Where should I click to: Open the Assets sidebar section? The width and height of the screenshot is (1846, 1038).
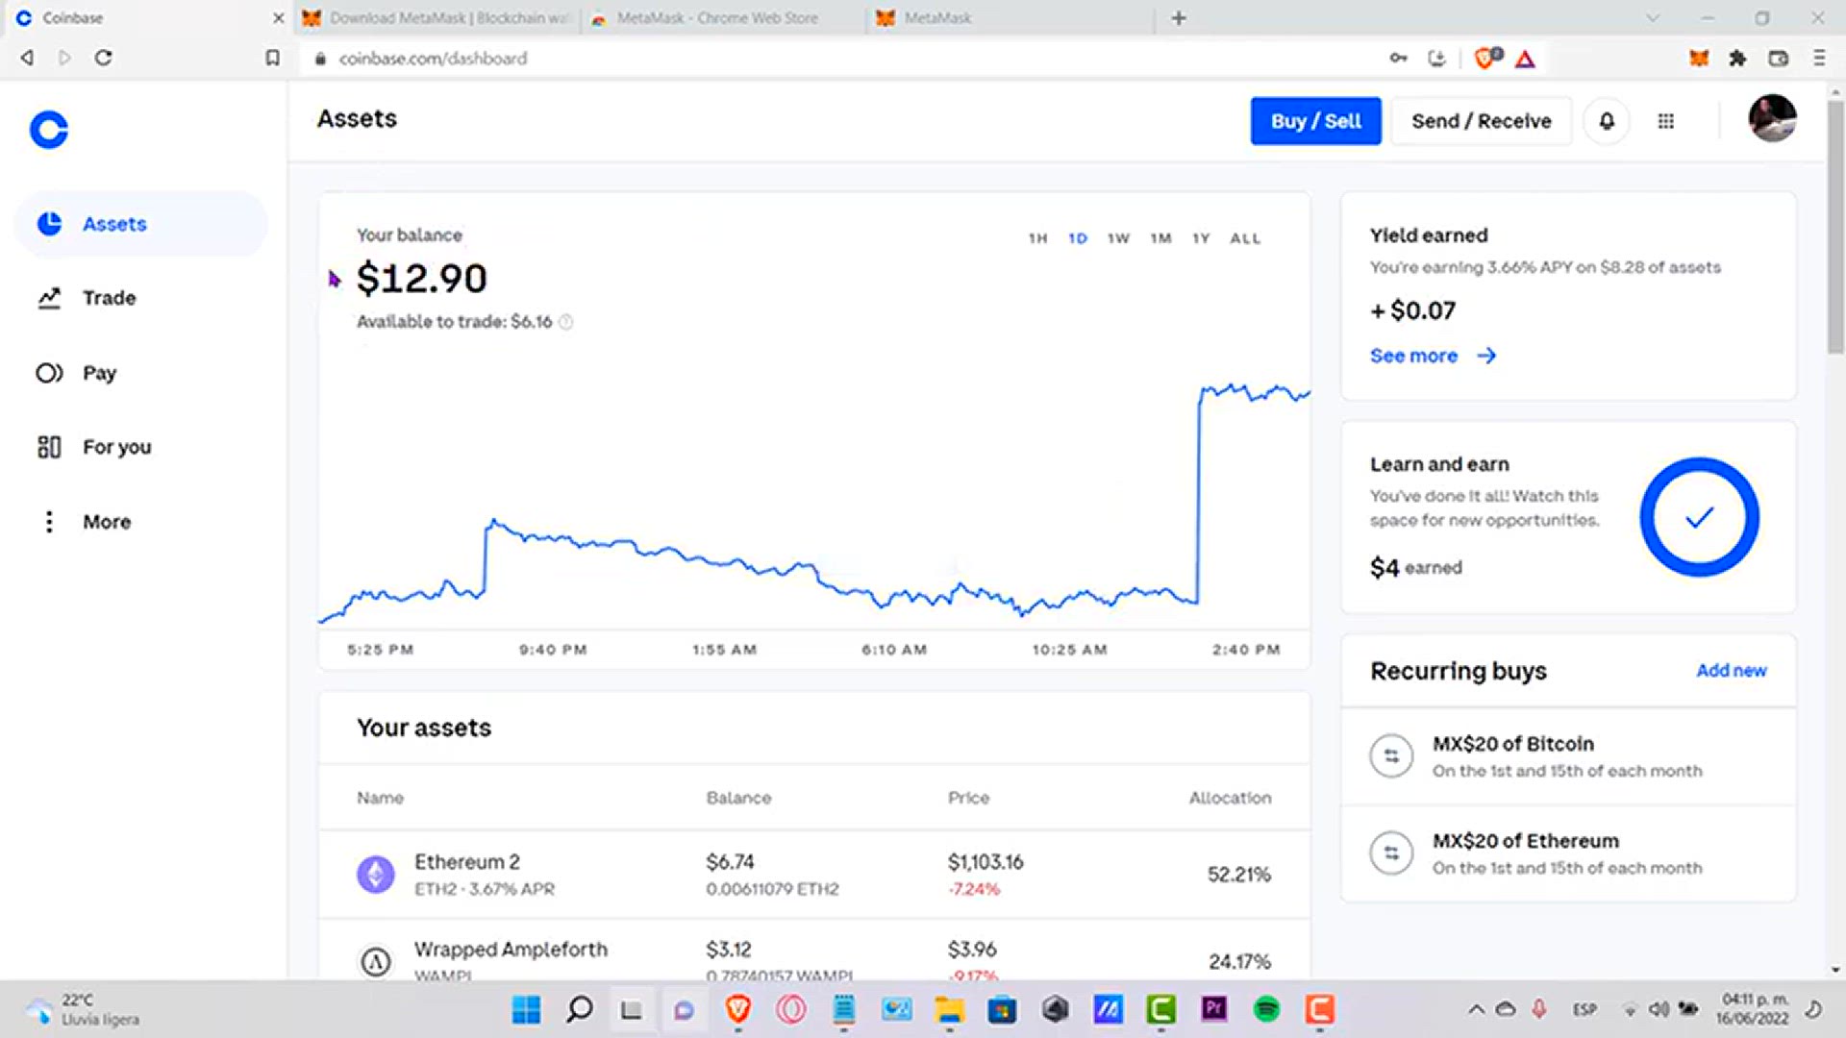[x=140, y=224]
